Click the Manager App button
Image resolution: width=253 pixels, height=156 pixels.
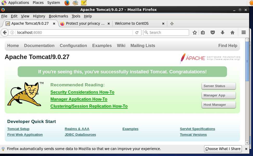(218, 95)
